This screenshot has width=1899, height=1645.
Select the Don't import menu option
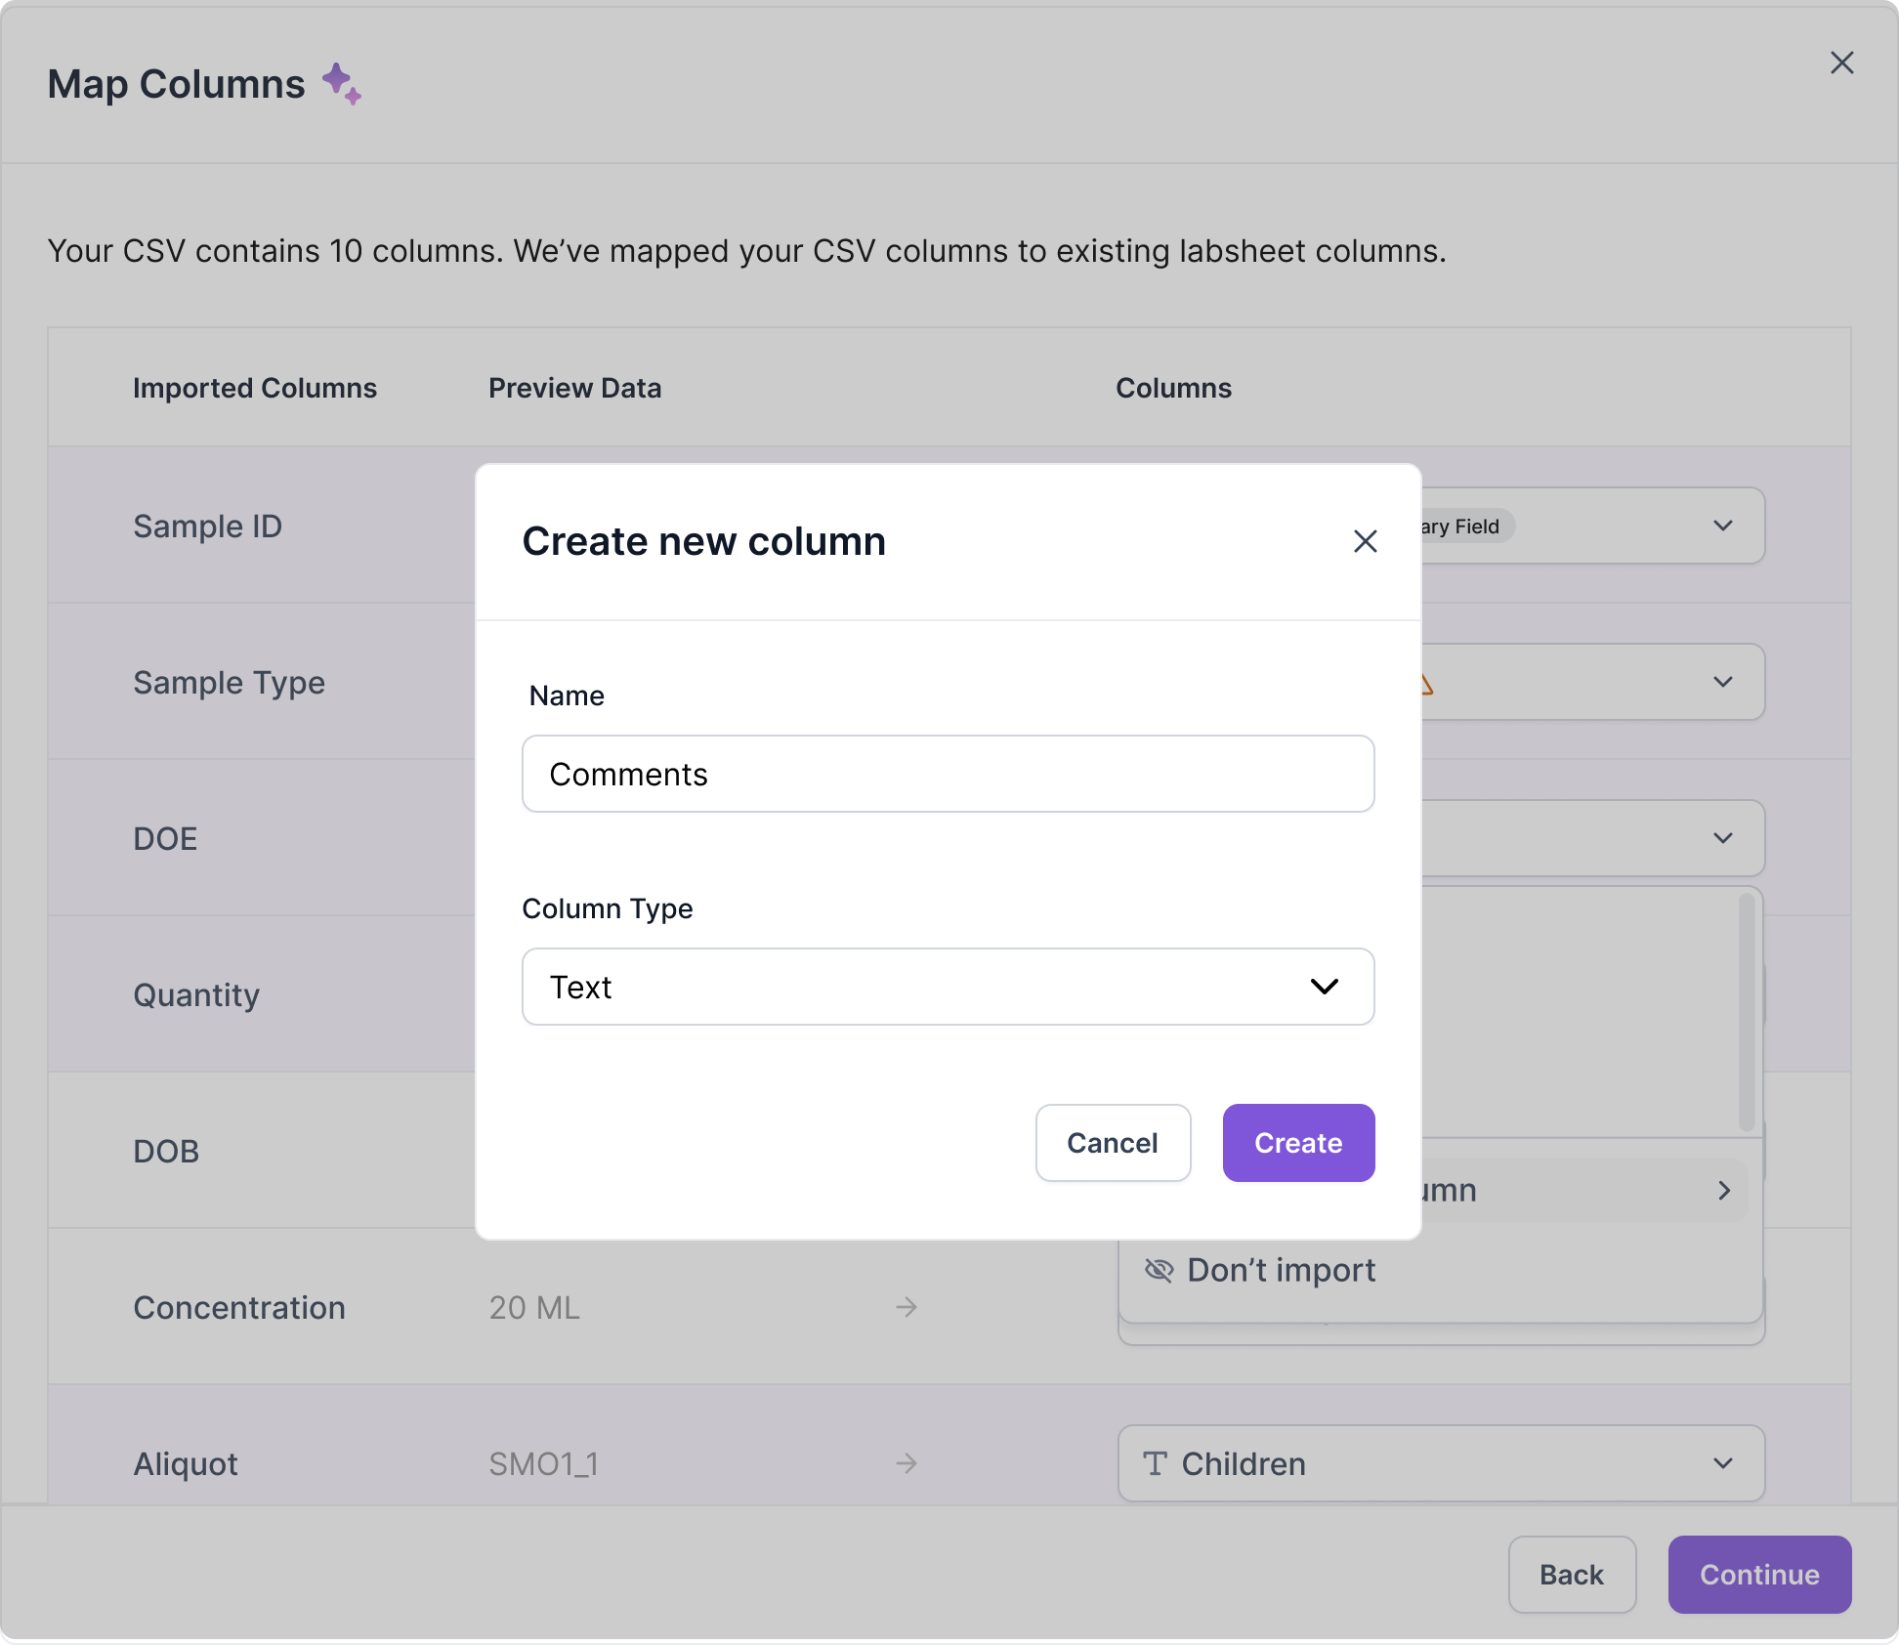tap(1281, 1270)
